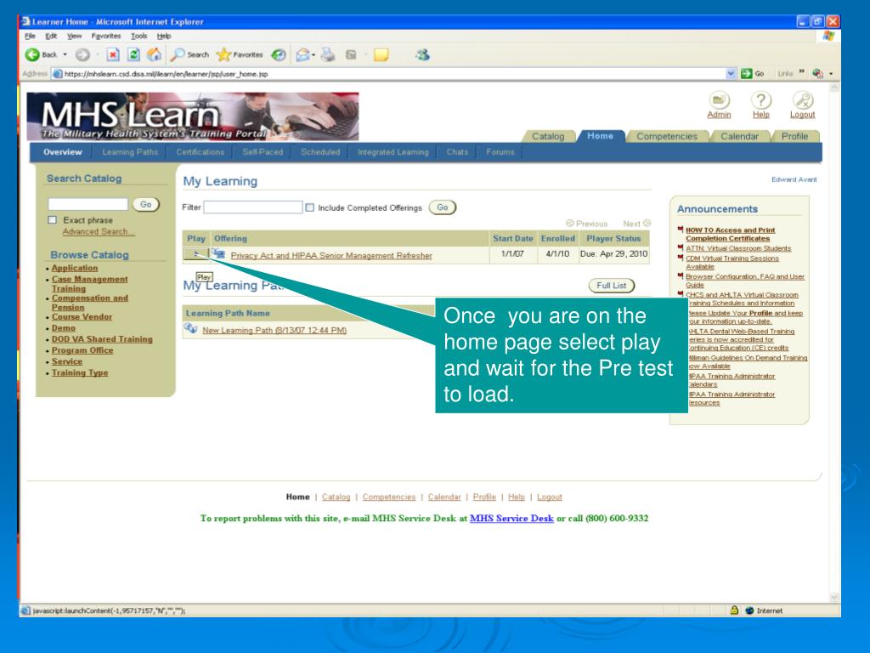Open the Edit menu
Screen dimensions: 870x653
tap(51, 36)
